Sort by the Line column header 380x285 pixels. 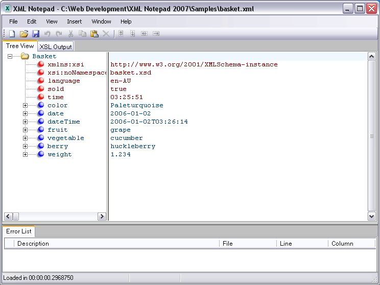click(302, 244)
